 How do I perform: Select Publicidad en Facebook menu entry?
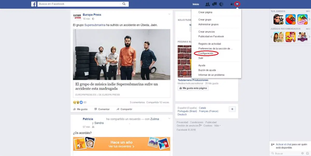click(211, 37)
